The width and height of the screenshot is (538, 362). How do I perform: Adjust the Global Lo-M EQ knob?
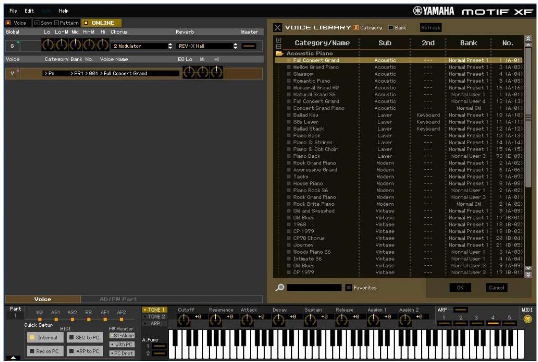click(62, 44)
